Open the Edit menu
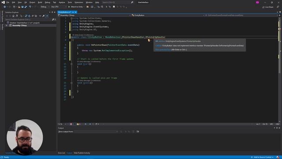The image size is (282, 159). [x=14, y=2]
